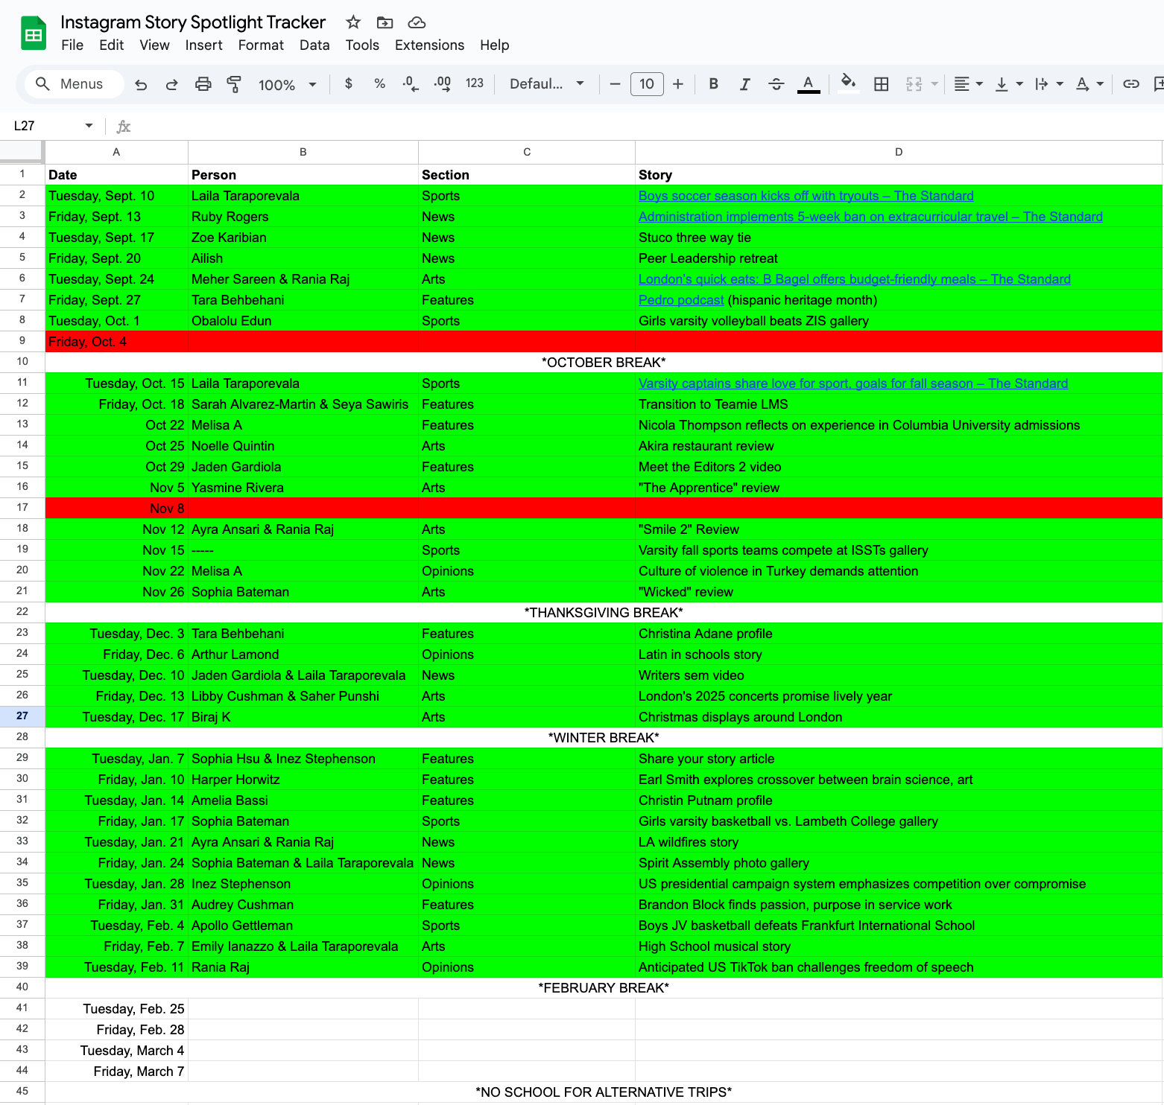
Task: Expand the font family dropdown
Action: [x=546, y=84]
